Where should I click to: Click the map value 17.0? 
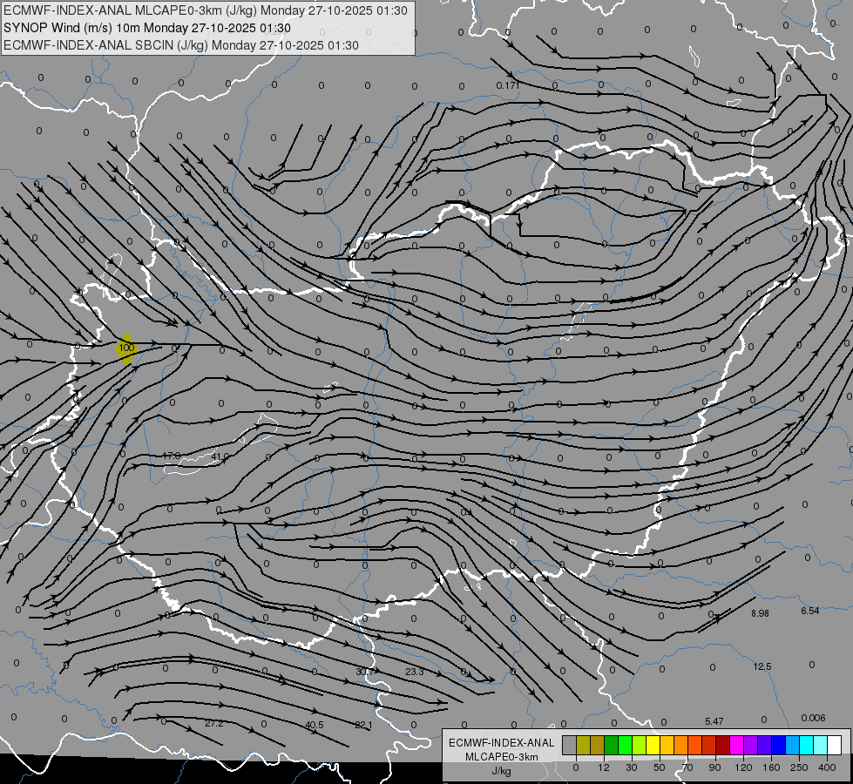172,456
